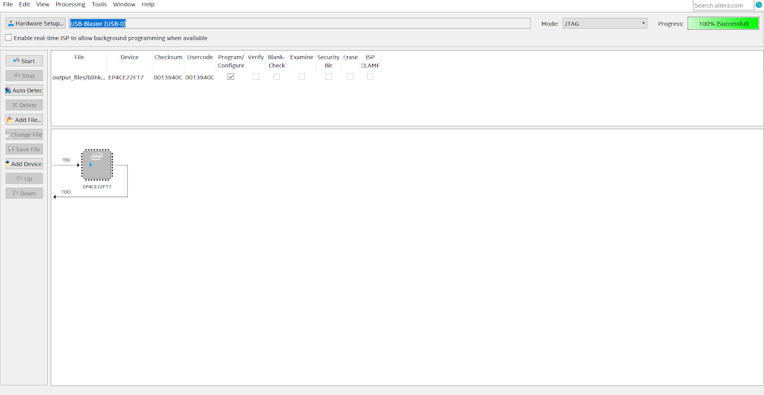The height and width of the screenshot is (395, 764).
Task: Click the Start programming button
Action: click(x=24, y=61)
